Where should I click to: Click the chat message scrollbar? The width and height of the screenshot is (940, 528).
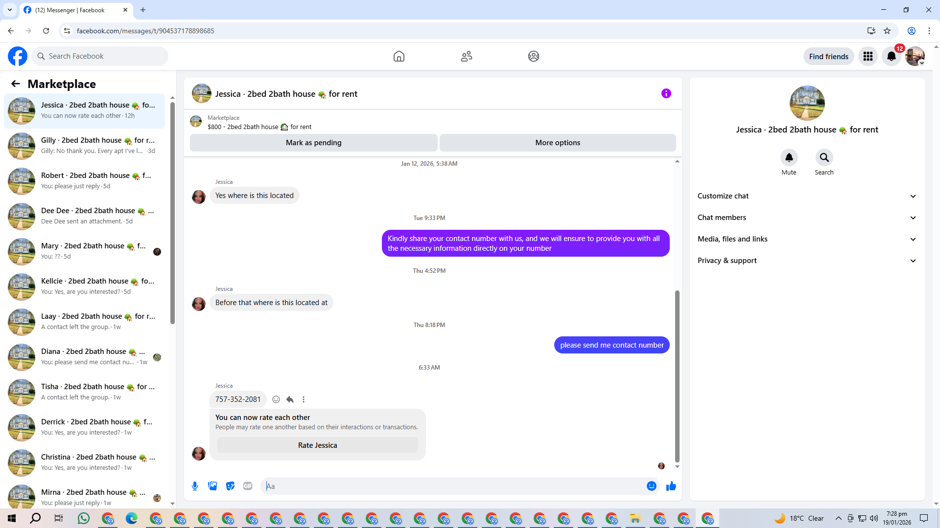click(x=677, y=376)
